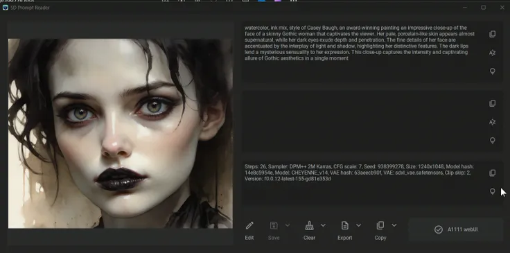Toggle view mode lightbulb for settings box

pos(493,191)
